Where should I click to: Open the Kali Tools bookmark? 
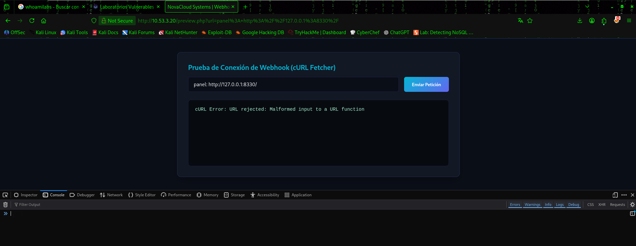tap(74, 32)
